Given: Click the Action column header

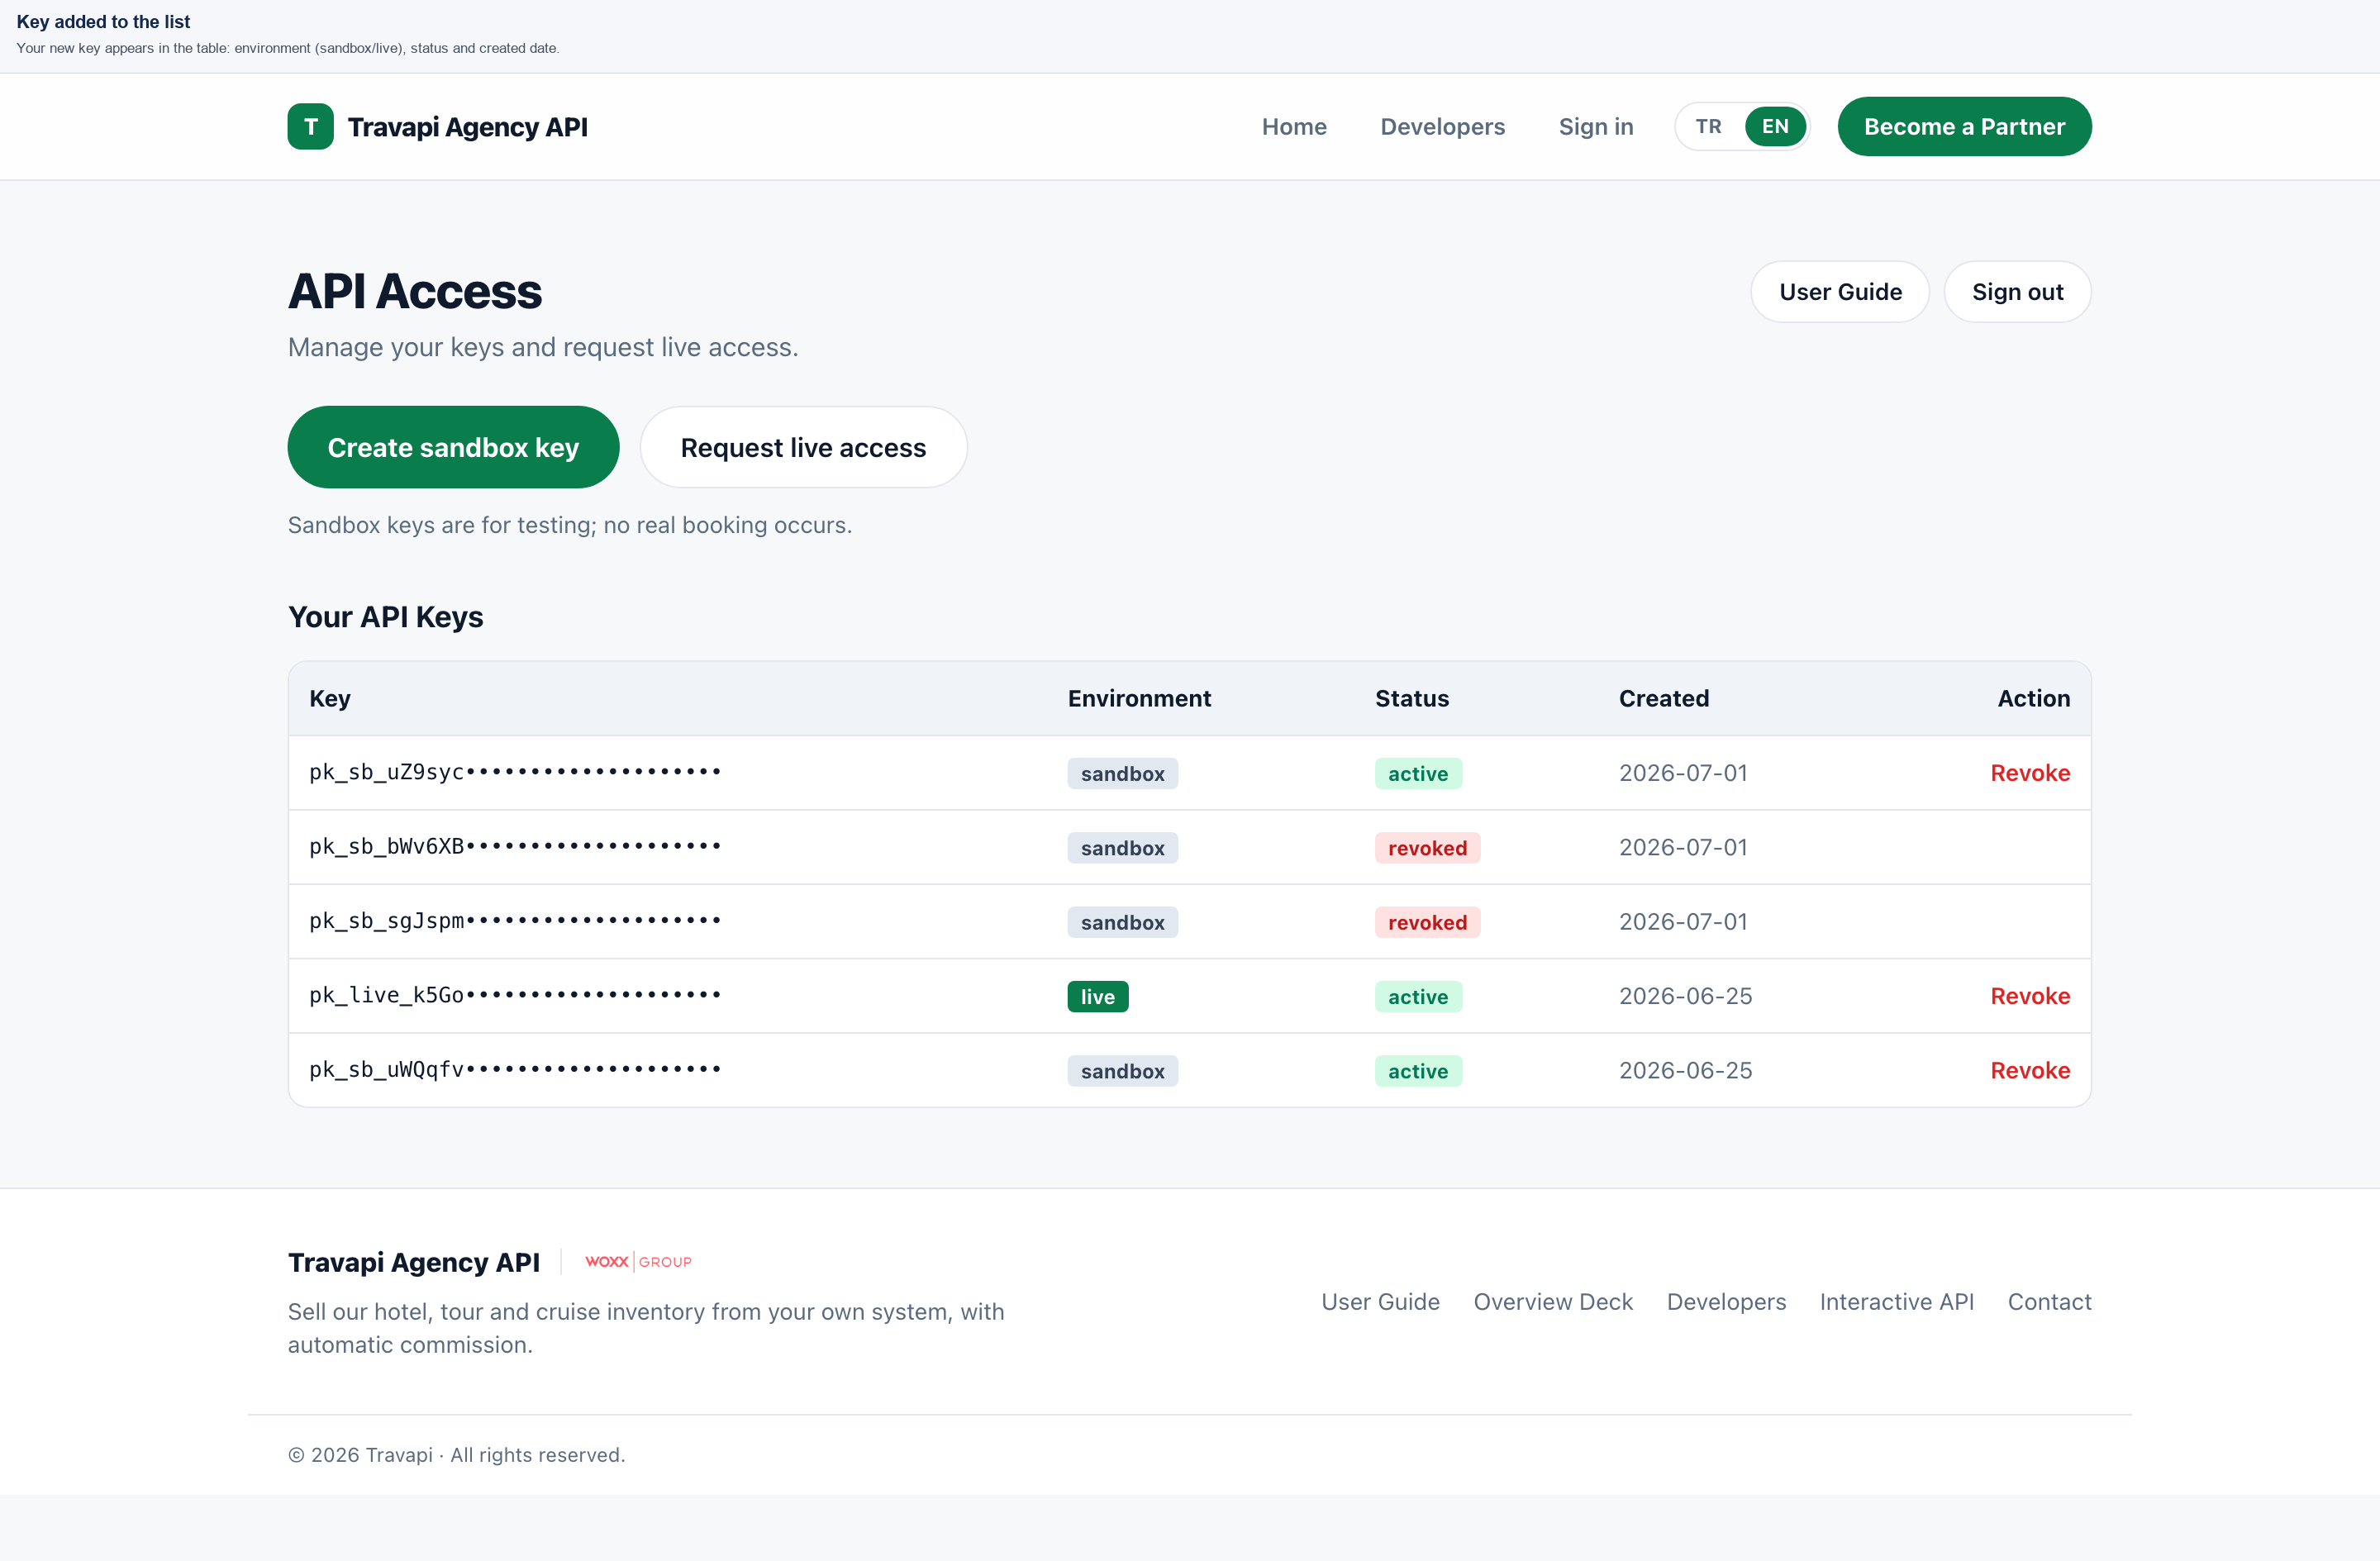Looking at the screenshot, I should (x=2033, y=698).
